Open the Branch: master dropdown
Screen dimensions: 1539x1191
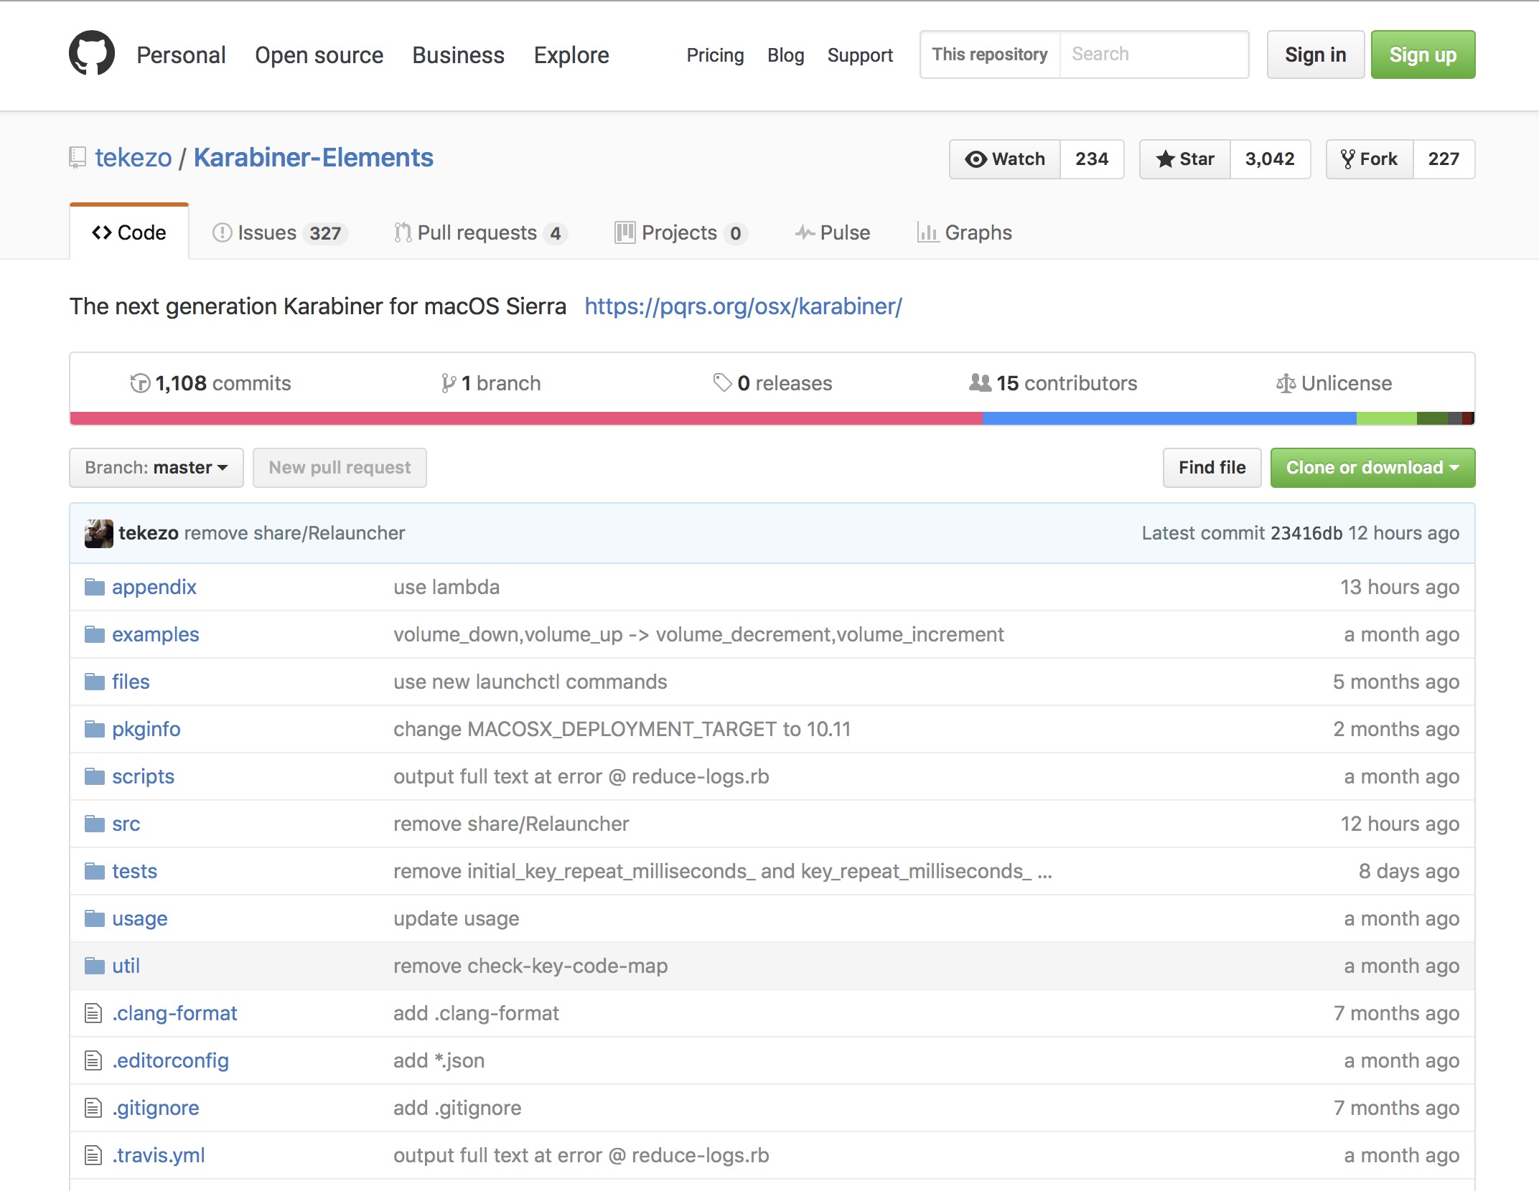tap(156, 468)
